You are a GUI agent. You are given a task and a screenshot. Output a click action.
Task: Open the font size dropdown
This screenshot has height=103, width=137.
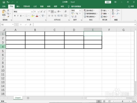[x=38, y=12]
